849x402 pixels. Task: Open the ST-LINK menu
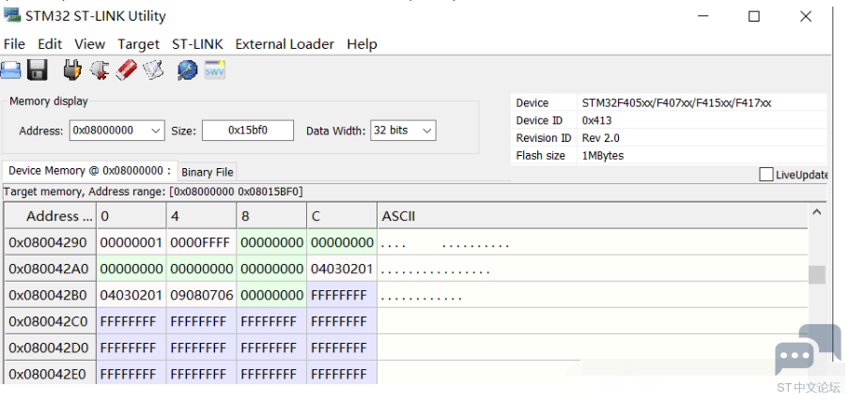[x=197, y=44]
